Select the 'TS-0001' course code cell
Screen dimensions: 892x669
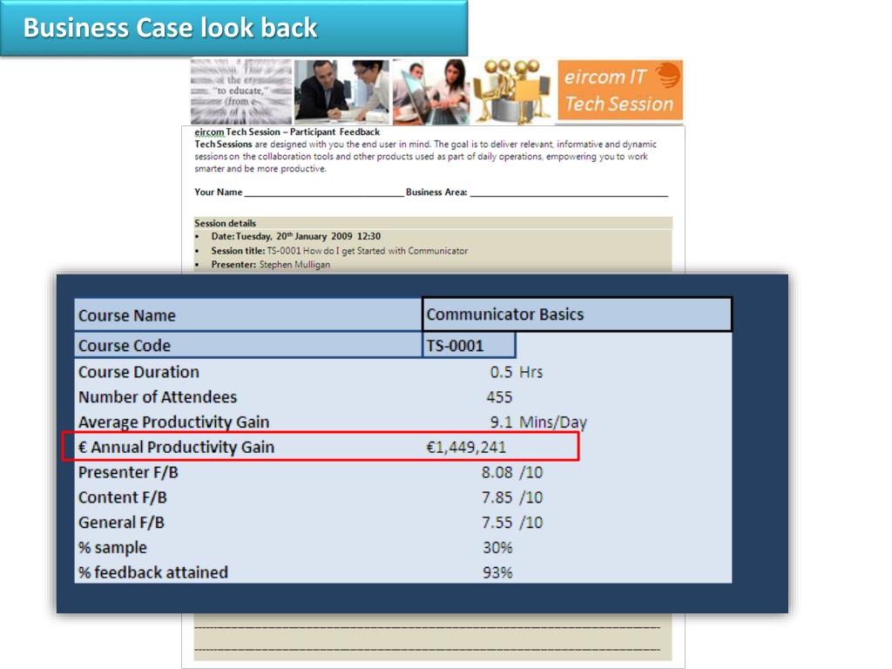(469, 345)
